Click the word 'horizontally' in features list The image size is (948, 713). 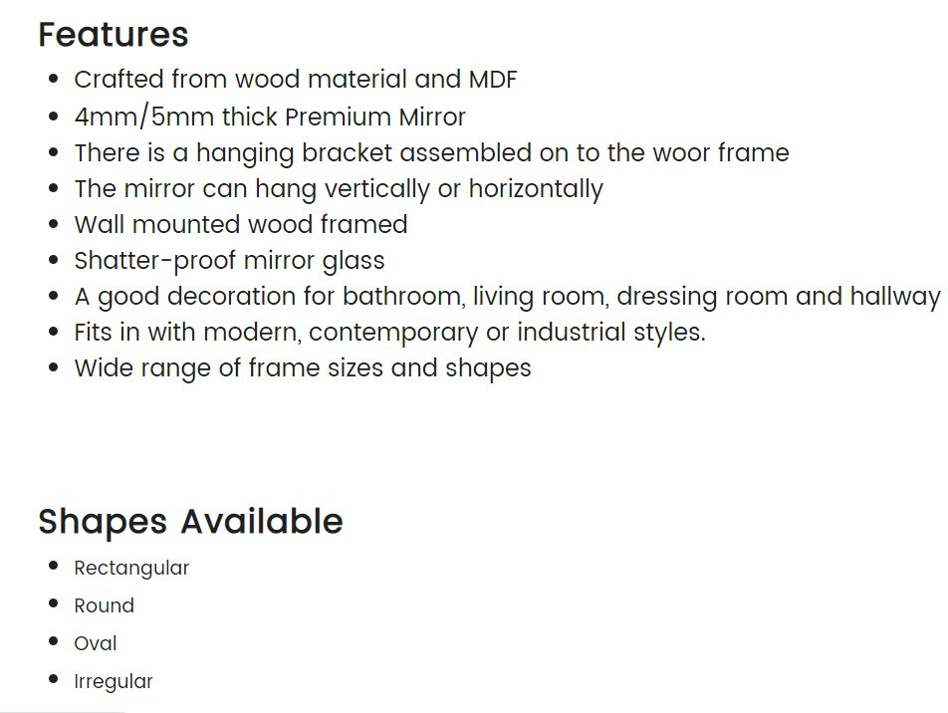(537, 189)
